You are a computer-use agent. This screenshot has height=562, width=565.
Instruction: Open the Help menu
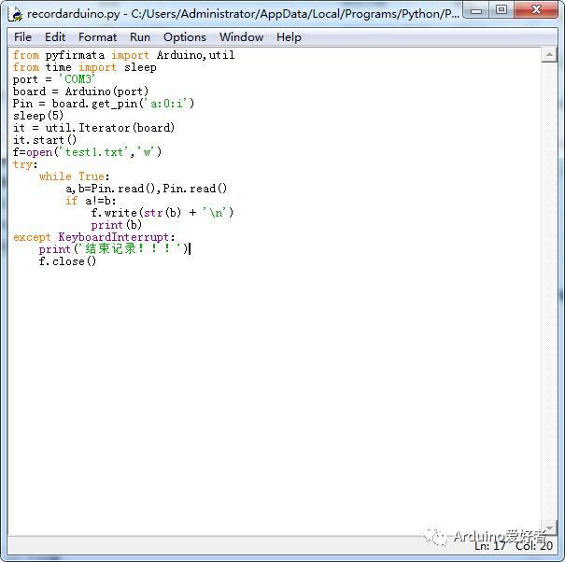point(289,37)
